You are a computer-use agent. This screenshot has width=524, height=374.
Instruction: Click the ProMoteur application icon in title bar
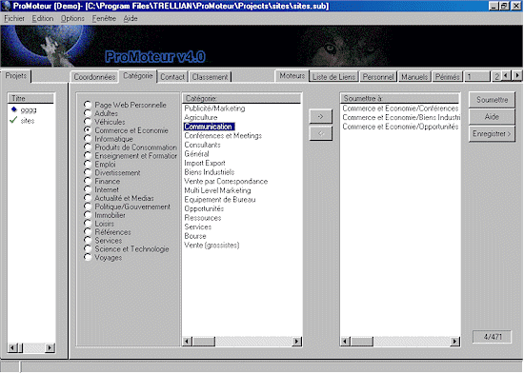(x=6, y=6)
